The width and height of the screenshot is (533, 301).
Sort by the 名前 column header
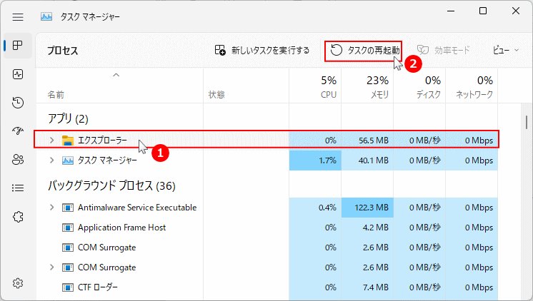[x=56, y=94]
